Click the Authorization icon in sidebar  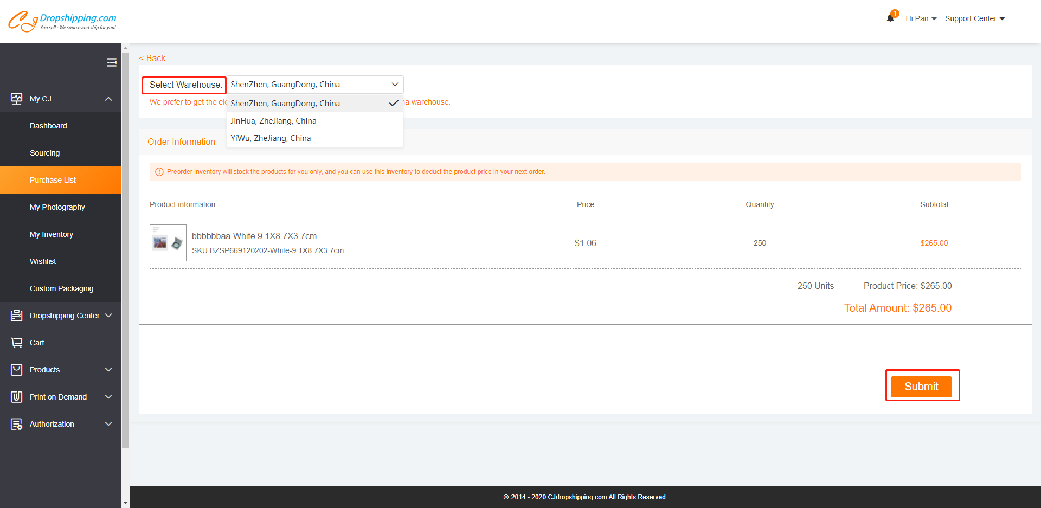(x=17, y=424)
